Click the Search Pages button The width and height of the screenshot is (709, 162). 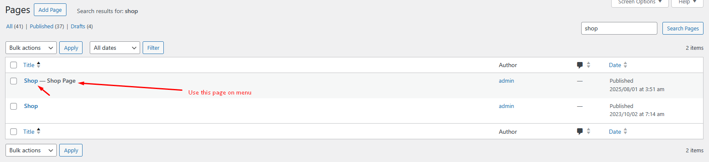click(x=683, y=28)
